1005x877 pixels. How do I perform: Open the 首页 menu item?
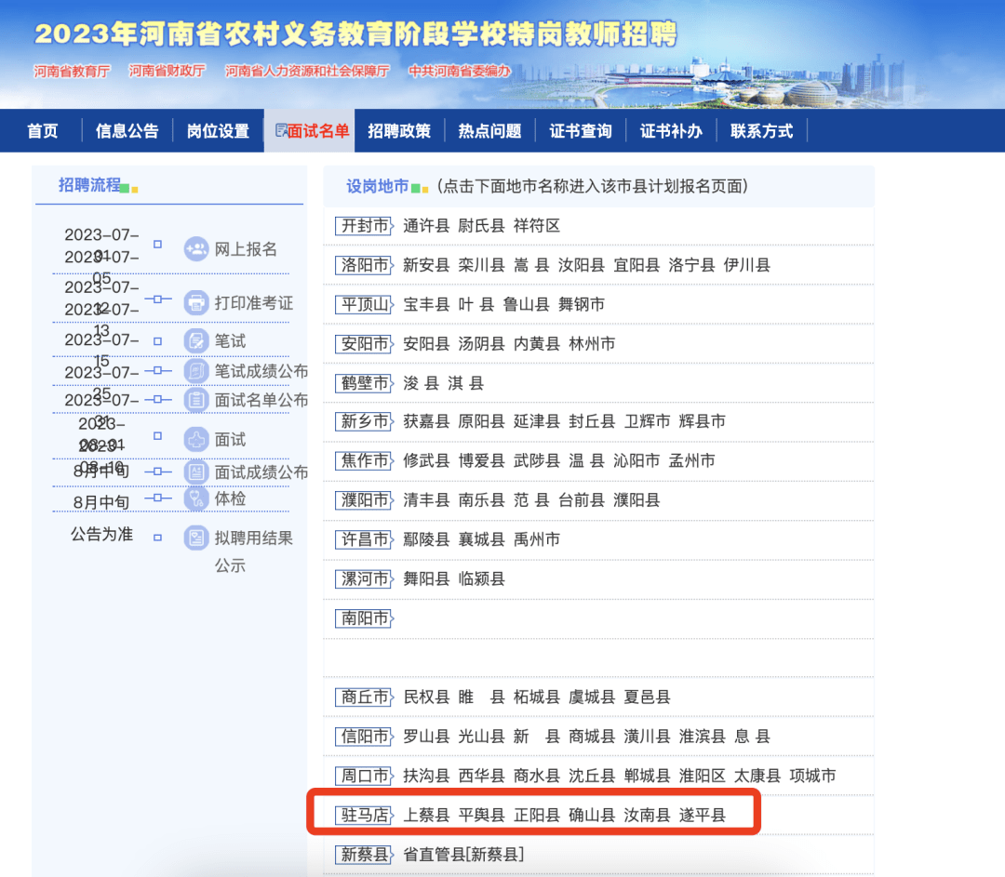tap(42, 131)
